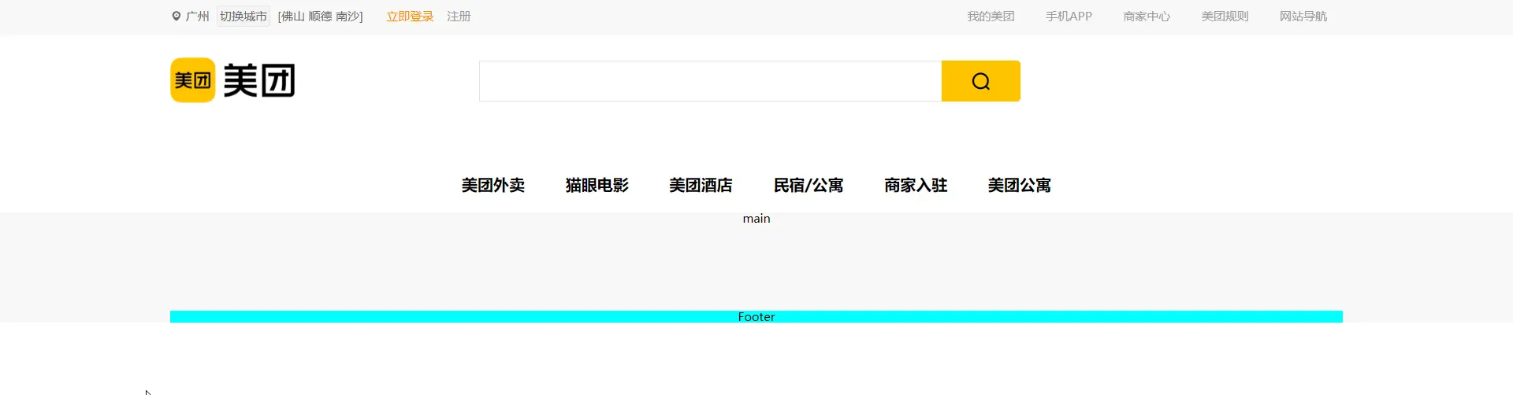The image size is (1513, 395).
Task: Open the 我的美团 menu
Action: 991,17
